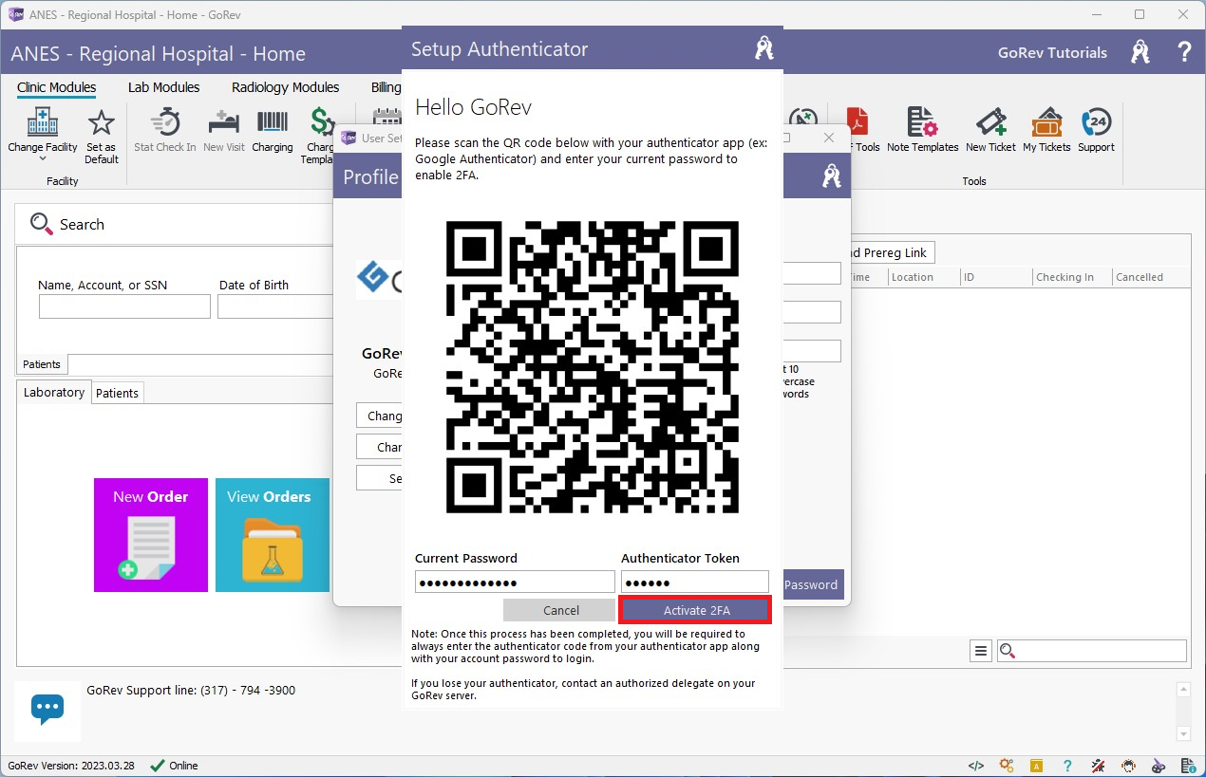This screenshot has width=1206, height=777.
Task: Click the hamburger list icon near the filter box
Action: 981,651
